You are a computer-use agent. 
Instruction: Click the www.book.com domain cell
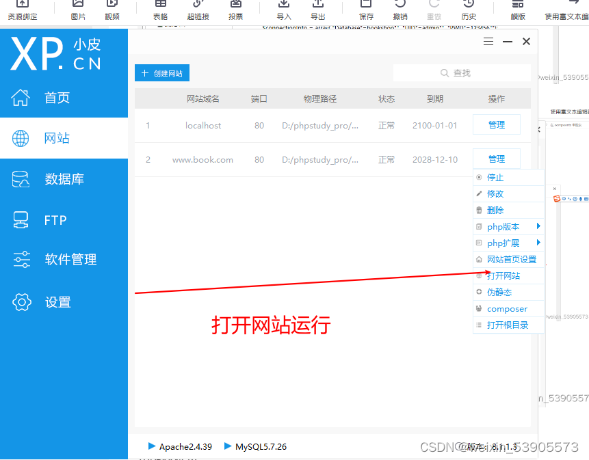click(x=203, y=160)
